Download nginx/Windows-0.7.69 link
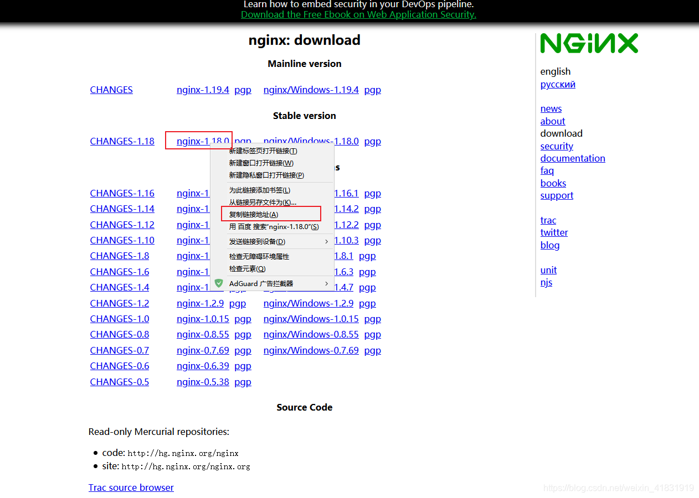Viewport: 699px width, 498px height. tap(311, 350)
